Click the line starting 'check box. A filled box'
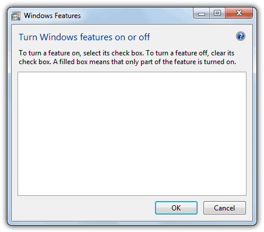This screenshot has width=264, height=232. click(x=127, y=62)
